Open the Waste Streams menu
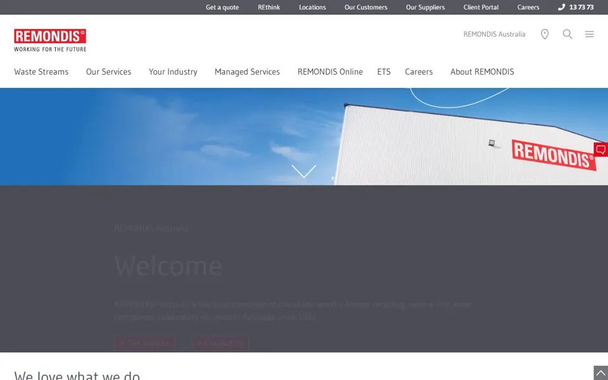This screenshot has height=380, width=608. (41, 72)
